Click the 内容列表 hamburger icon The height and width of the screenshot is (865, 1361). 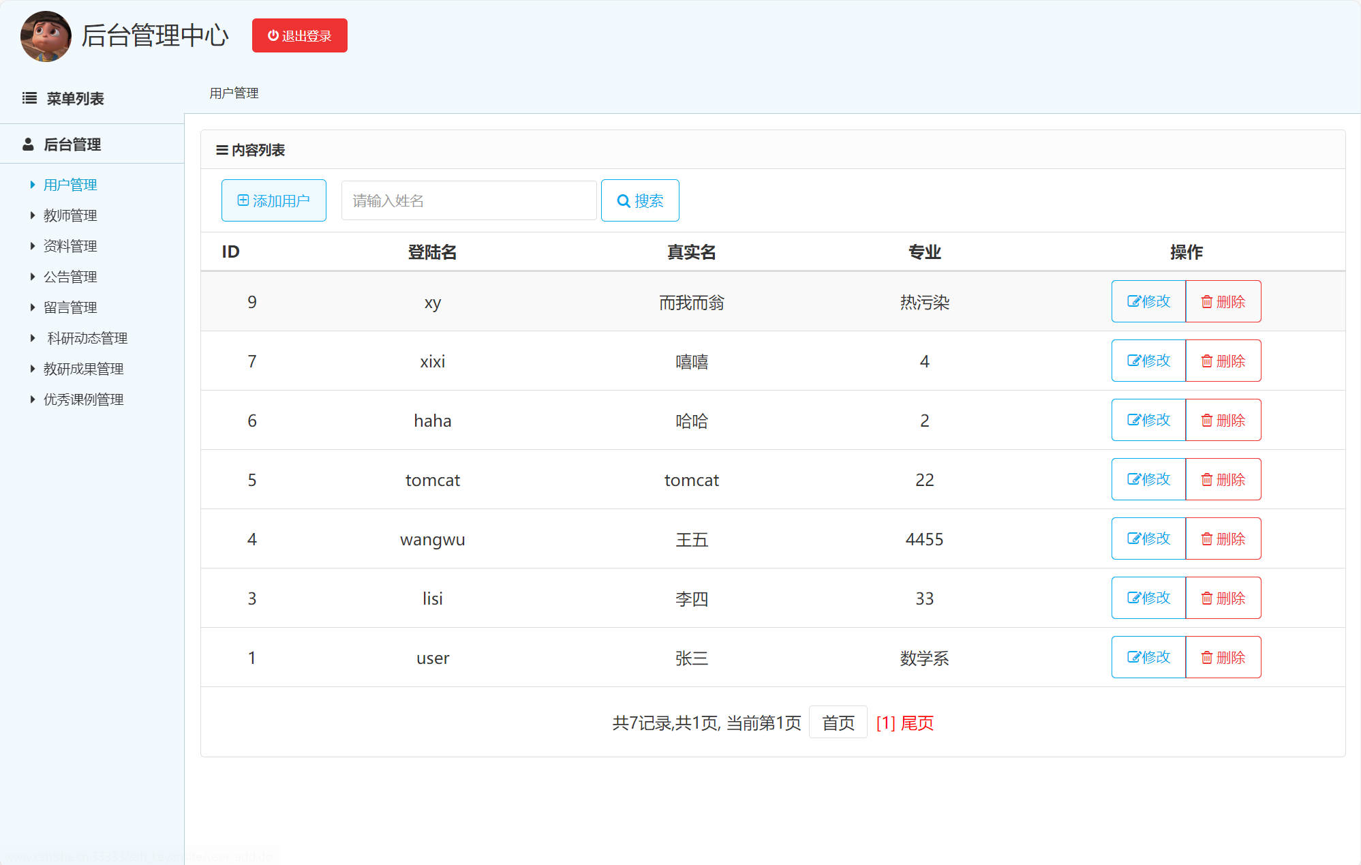click(222, 150)
